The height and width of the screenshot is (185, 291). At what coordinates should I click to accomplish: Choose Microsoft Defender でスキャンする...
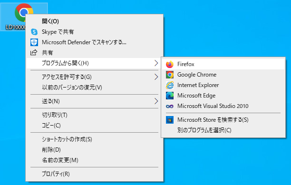95,42
